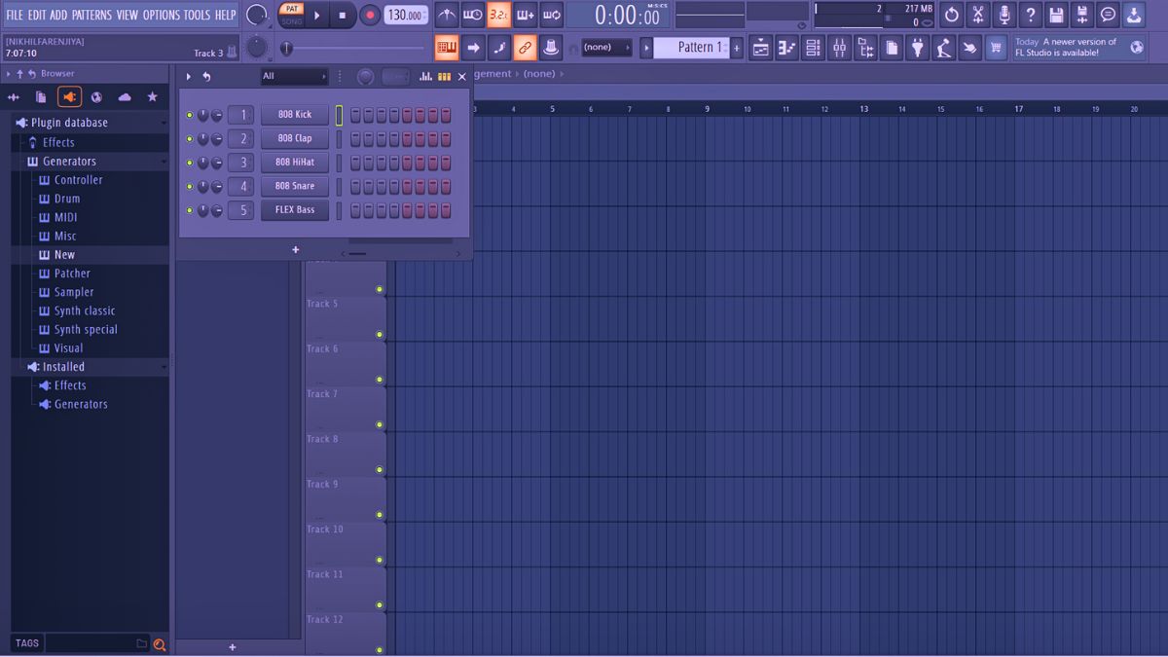1168x657 pixels.
Task: Click the undo history icon
Action: 952,15
